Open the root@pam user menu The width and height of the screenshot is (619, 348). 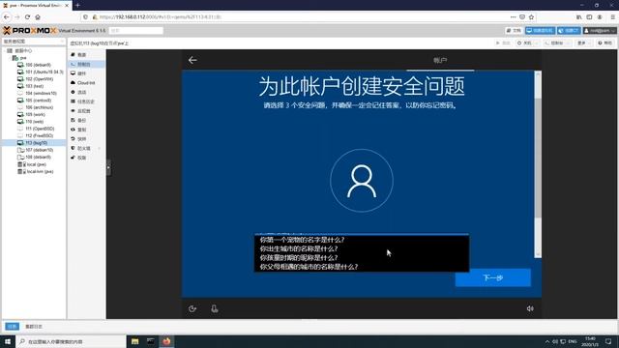[x=599, y=30]
